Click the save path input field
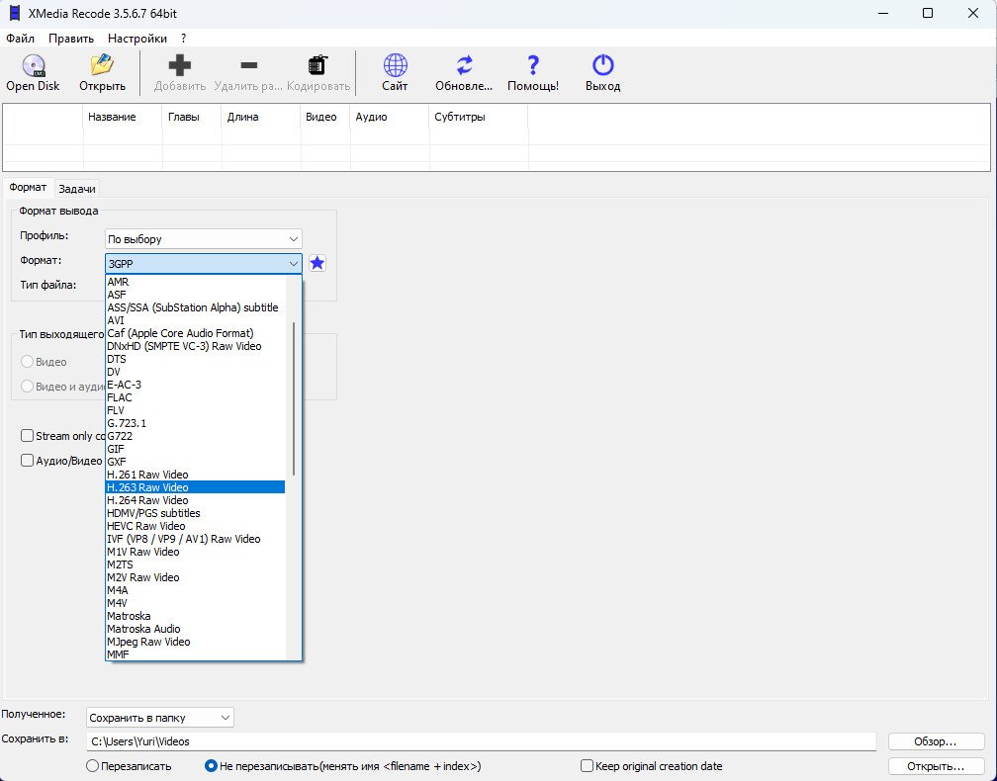997x781 pixels. (x=482, y=741)
